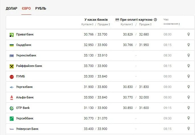This screenshot has height=135, width=195.
Task: Show OTP Bank branches via map pin
Action: click(x=188, y=108)
